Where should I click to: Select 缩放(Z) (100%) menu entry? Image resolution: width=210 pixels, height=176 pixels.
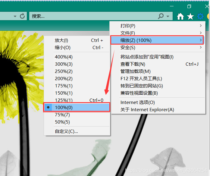click(157, 40)
